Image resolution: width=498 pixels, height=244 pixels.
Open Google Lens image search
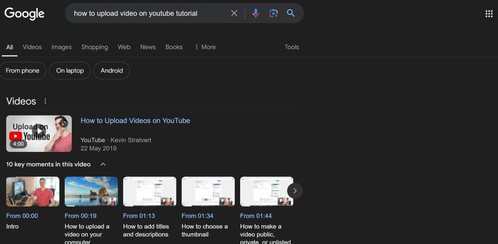tap(274, 13)
